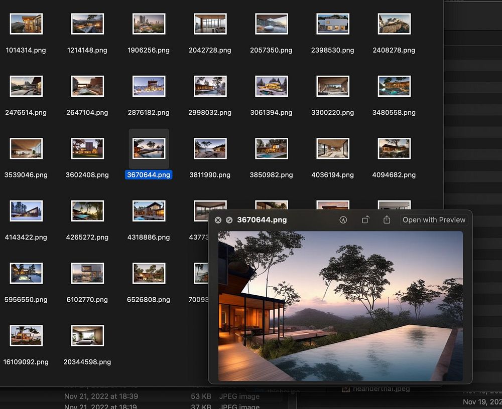
Task: Click the 4143422.png file icon
Action: coord(26,211)
